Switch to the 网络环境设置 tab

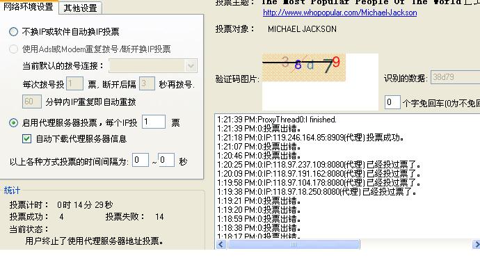(x=29, y=7)
